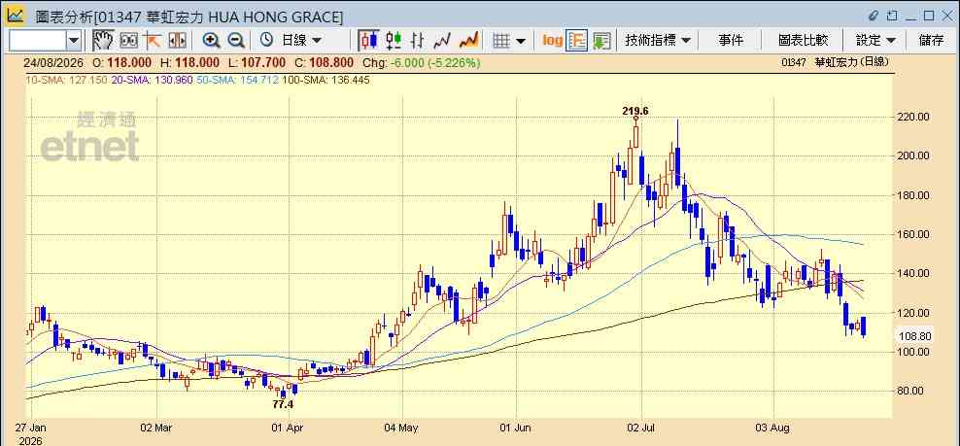Toggle the log scale button
The height and width of the screenshot is (446, 960).
(552, 41)
